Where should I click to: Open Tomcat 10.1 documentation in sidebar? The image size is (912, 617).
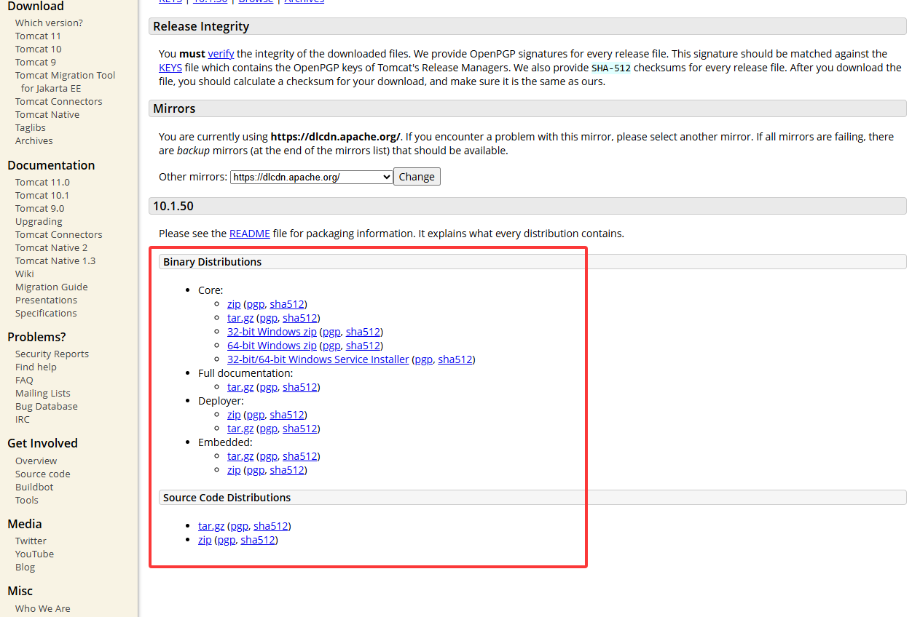42,196
